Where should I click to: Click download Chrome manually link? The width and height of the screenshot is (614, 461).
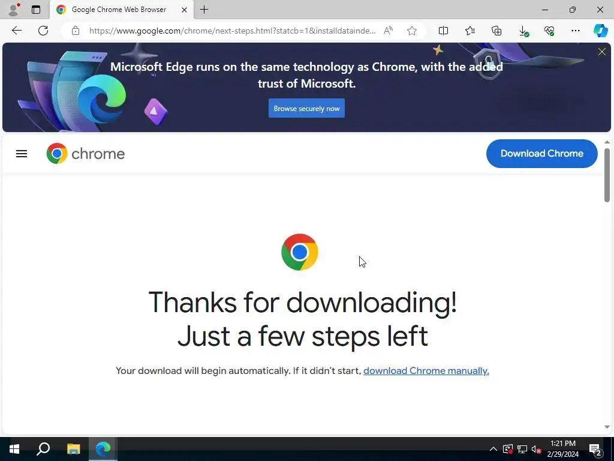(426, 370)
